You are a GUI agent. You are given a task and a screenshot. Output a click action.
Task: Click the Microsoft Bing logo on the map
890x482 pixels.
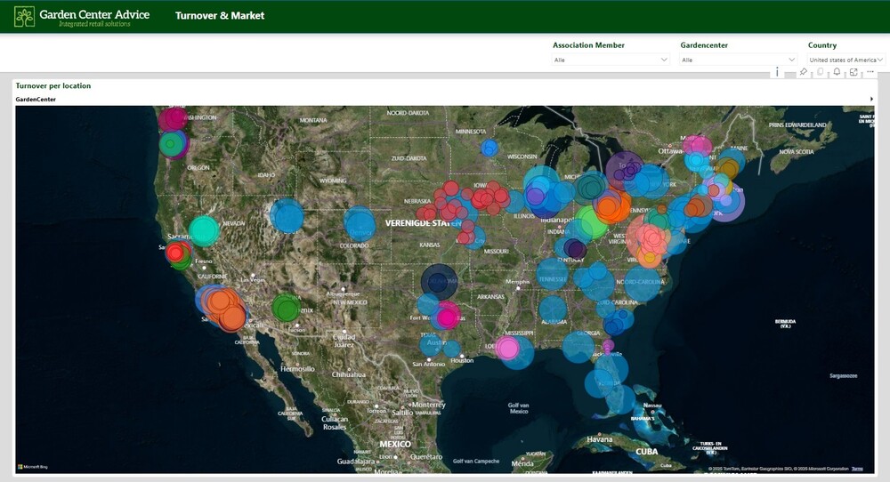(x=33, y=467)
